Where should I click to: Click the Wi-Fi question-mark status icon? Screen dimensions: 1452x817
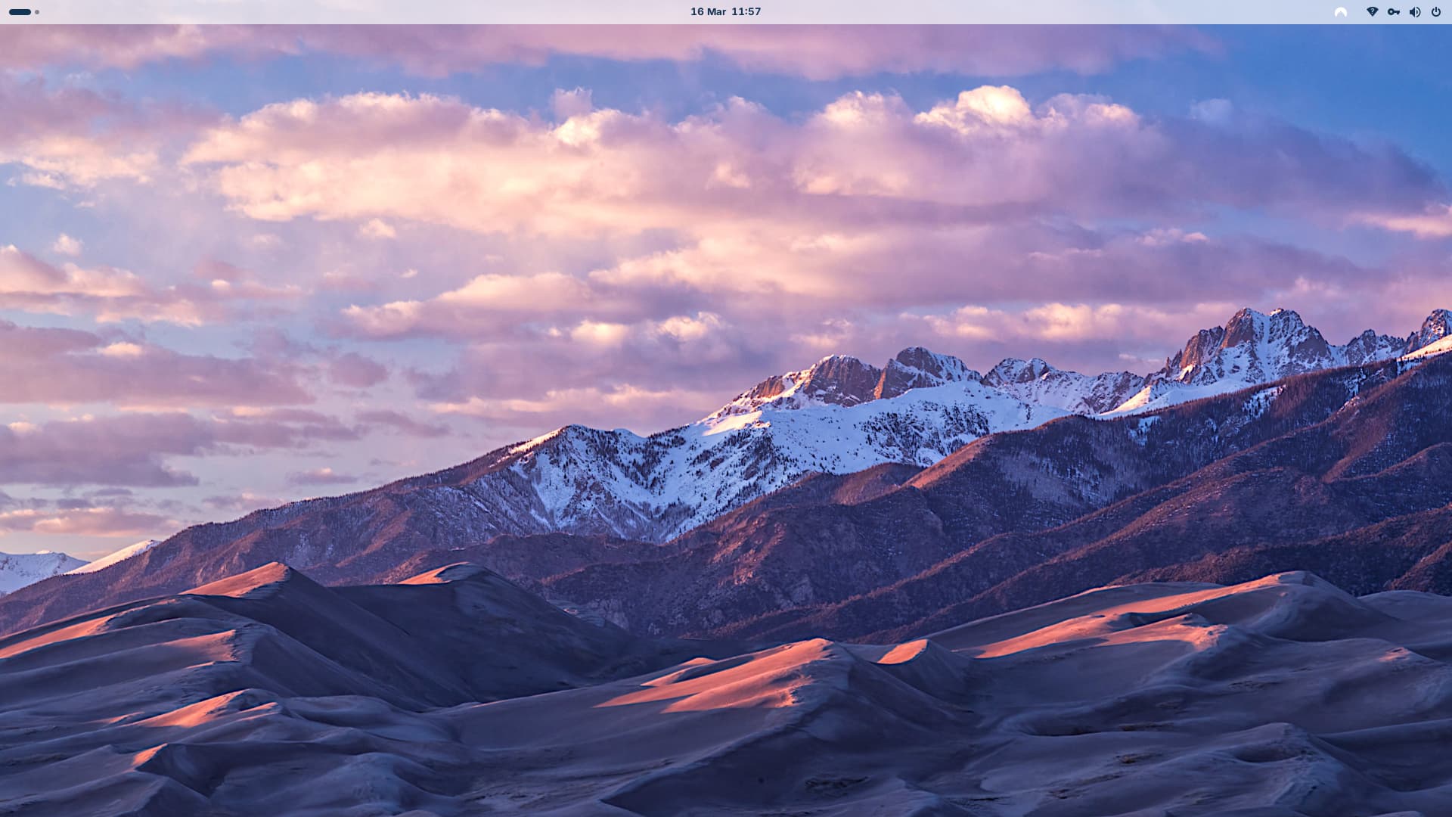tap(1372, 12)
